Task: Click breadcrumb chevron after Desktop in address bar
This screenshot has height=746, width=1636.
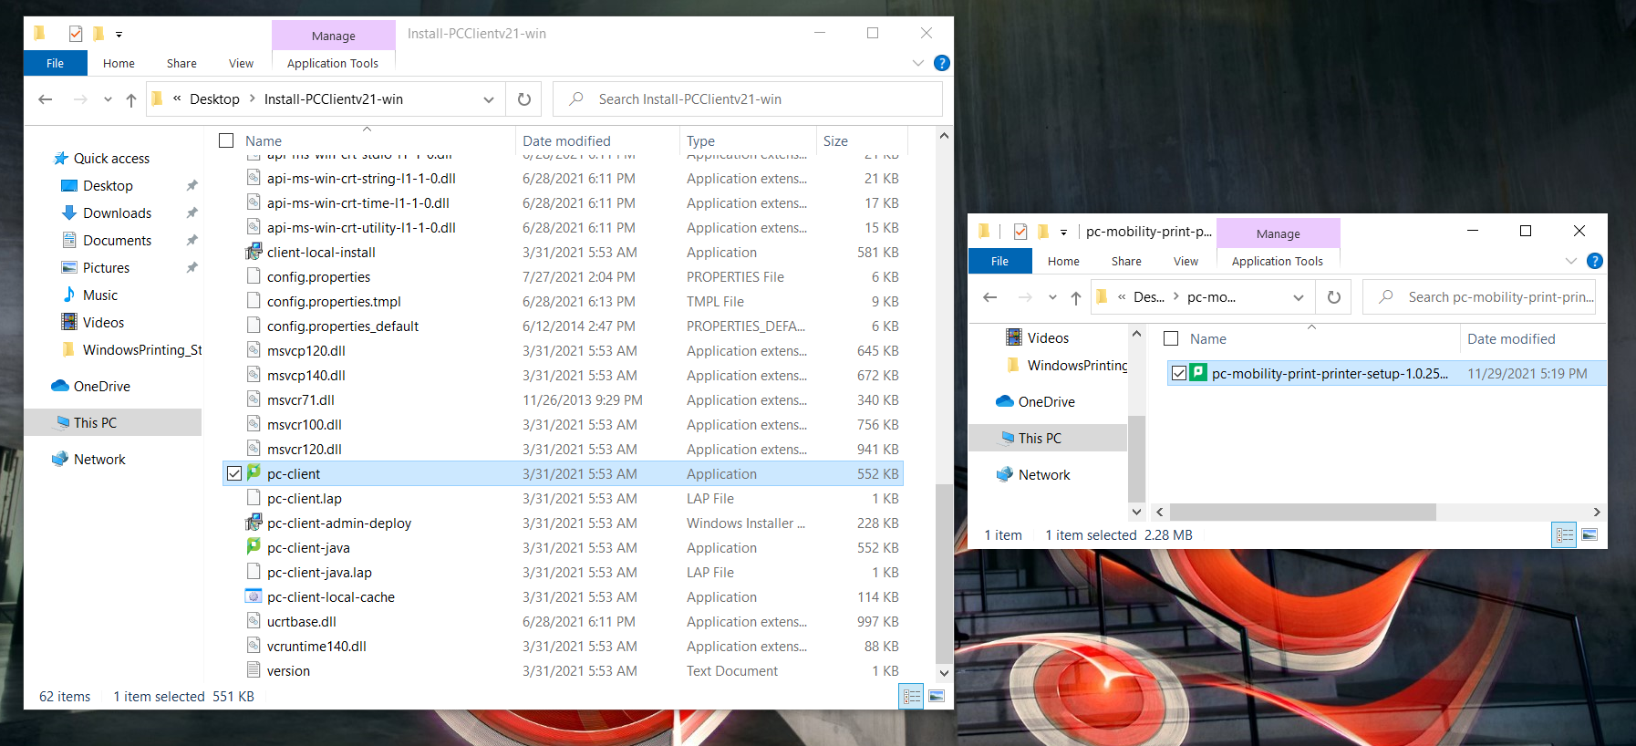Action: click(x=252, y=98)
